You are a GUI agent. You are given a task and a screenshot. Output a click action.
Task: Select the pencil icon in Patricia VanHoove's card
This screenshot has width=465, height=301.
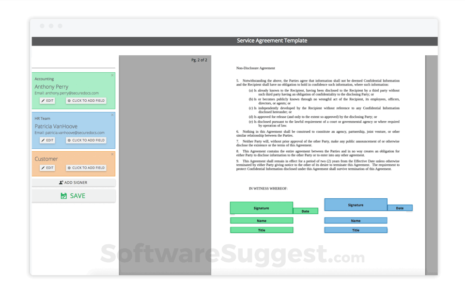tap(43, 140)
